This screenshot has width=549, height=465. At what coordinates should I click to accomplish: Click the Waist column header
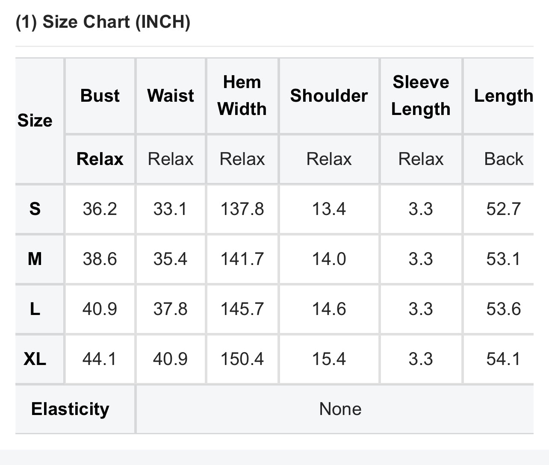pos(170,96)
